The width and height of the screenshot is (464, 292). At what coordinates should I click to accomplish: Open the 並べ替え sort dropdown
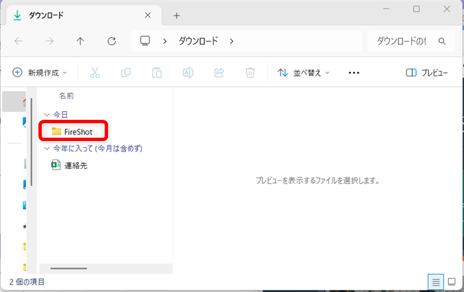click(303, 73)
